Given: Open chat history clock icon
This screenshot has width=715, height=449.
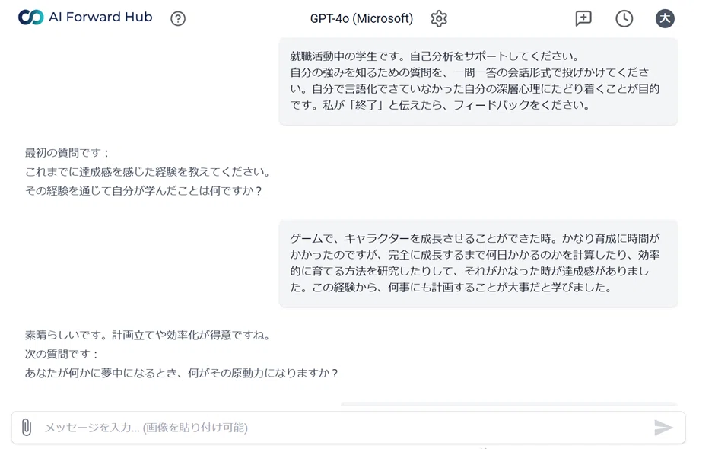Looking at the screenshot, I should point(624,19).
